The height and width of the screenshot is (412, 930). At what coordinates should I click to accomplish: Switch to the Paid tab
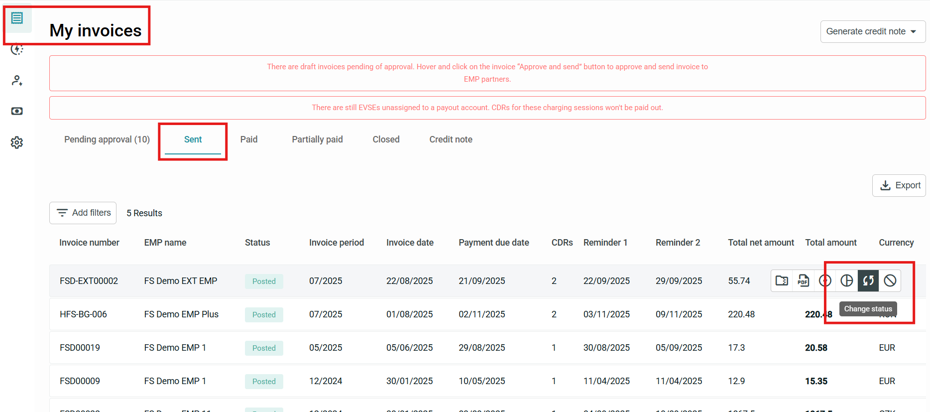249,139
